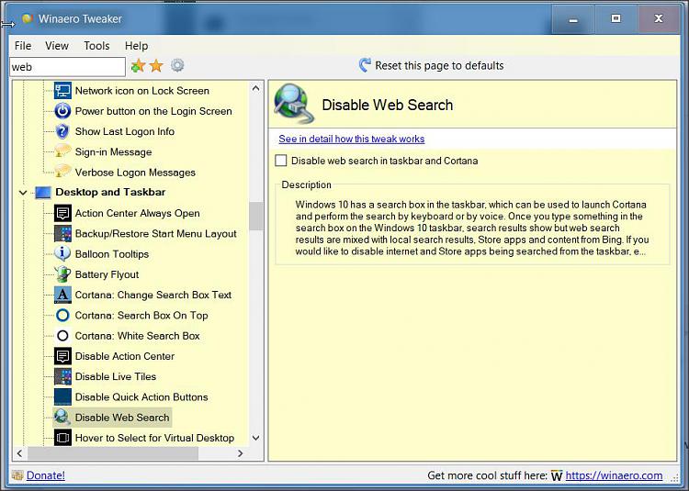Click Reset this page to defaults
Image resolution: width=689 pixels, height=491 pixels.
431,66
